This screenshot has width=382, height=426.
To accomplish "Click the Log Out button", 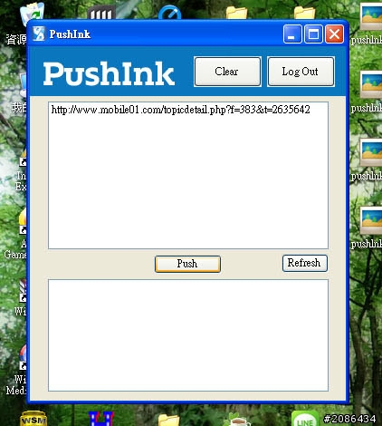I will (301, 72).
